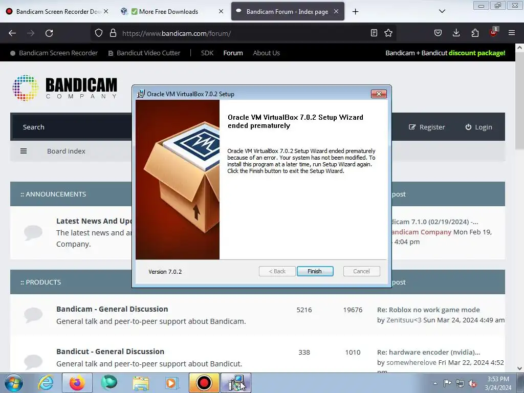The image size is (524, 393).
Task: Open Zenitsuu<3 user profile
Action: pyautogui.click(x=404, y=320)
